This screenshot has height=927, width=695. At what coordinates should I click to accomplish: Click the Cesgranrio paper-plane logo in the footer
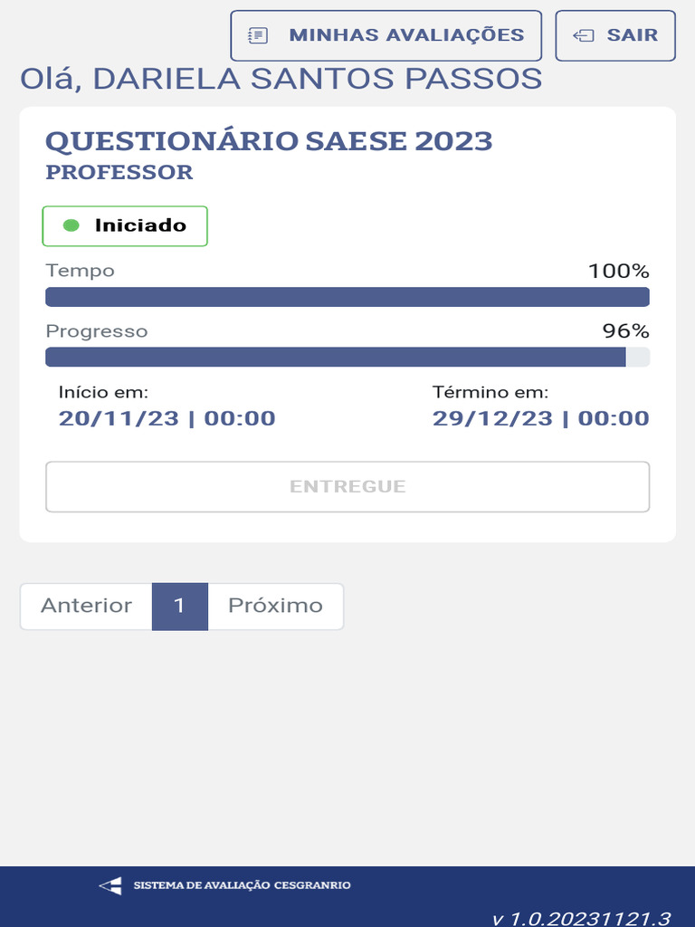[x=109, y=885]
